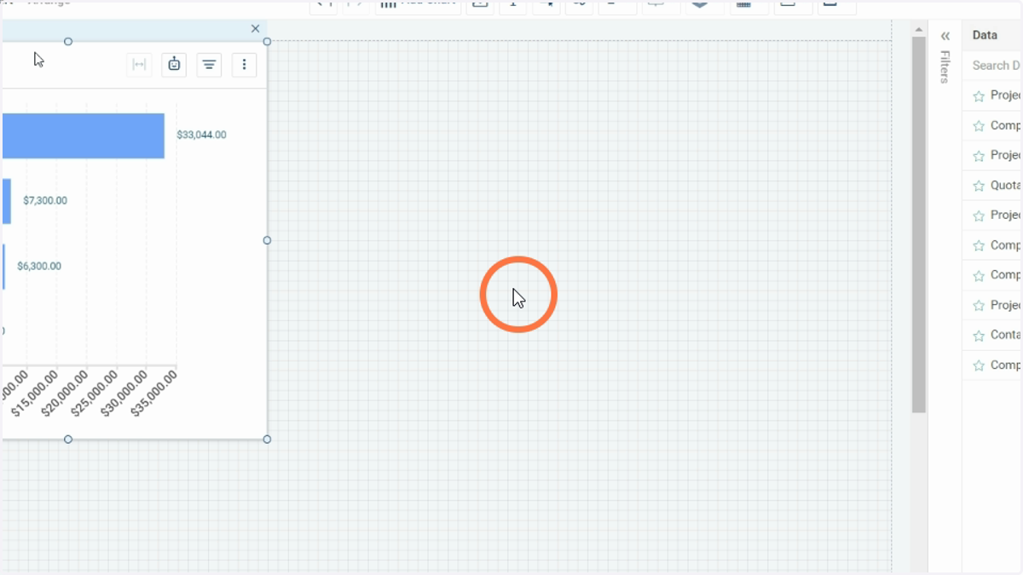Close the chart widget with the X
The image size is (1023, 575).
pos(255,29)
